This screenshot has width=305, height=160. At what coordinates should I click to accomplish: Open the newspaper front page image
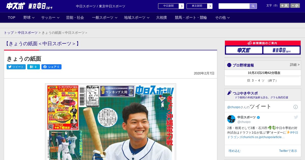[111, 122]
